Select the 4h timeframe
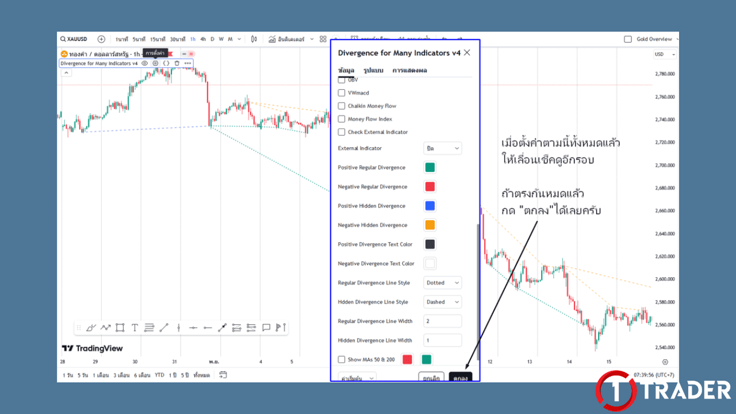The height and width of the screenshot is (414, 736). point(203,39)
